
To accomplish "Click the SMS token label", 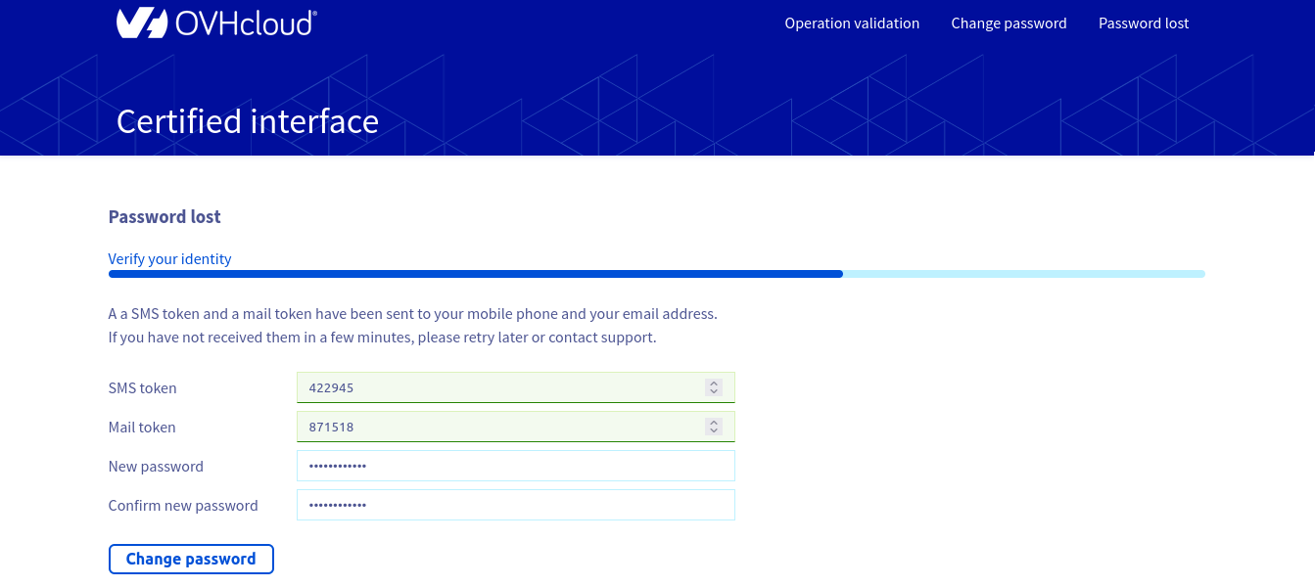I will pyautogui.click(x=143, y=388).
